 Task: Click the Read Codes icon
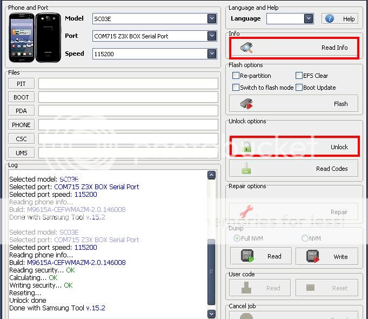(246, 169)
